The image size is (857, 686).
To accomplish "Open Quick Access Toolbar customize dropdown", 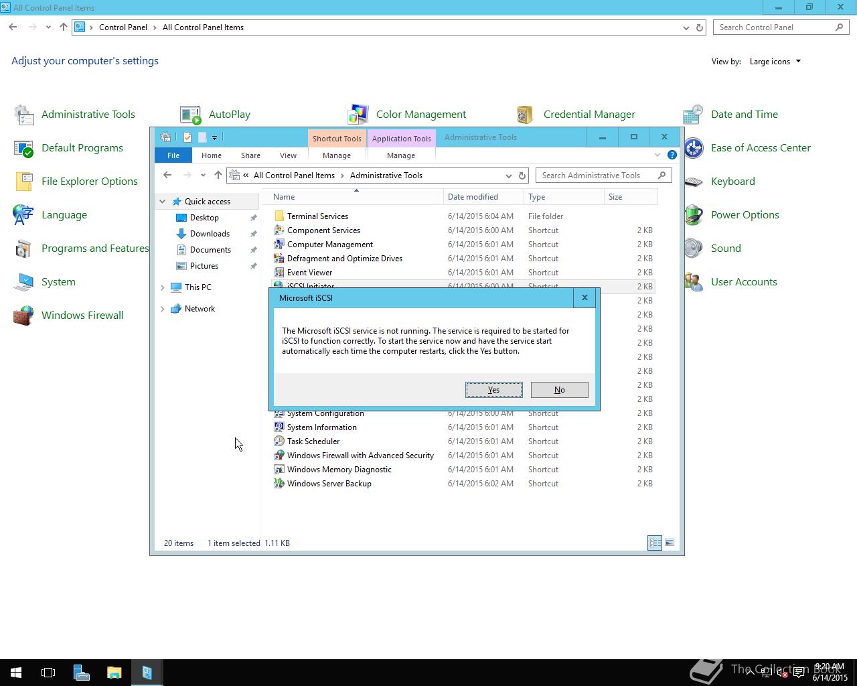I will click(x=214, y=137).
